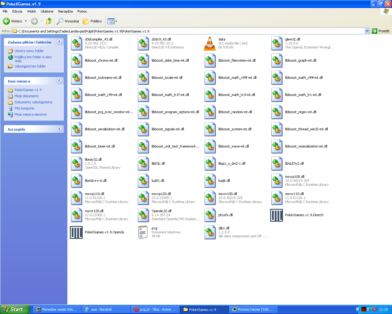Open the Edycja menu
Image resolution: width=392 pixels, height=314 pixels.
[17, 11]
